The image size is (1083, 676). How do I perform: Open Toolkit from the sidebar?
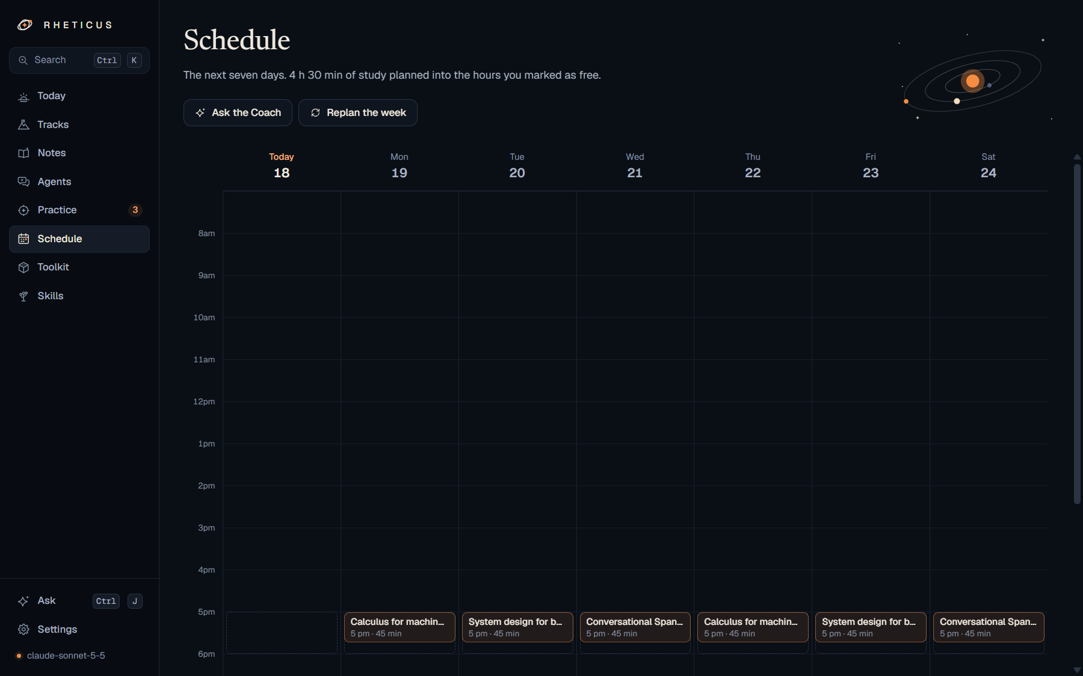tap(79, 267)
